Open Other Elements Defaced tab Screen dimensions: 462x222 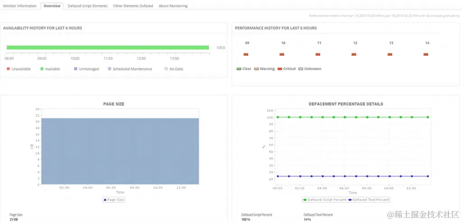tap(133, 6)
